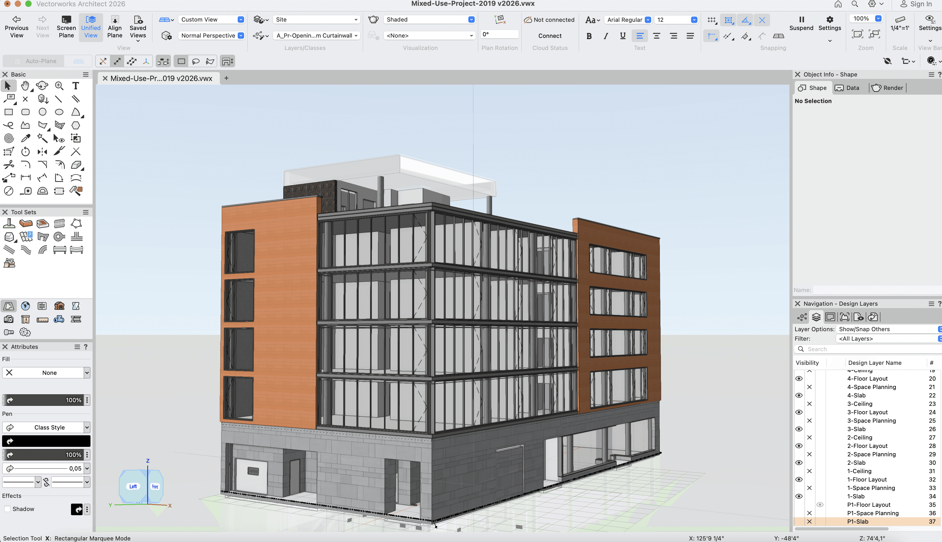This screenshot has width=942, height=542.
Task: Open the Circle tool
Action: [42, 112]
